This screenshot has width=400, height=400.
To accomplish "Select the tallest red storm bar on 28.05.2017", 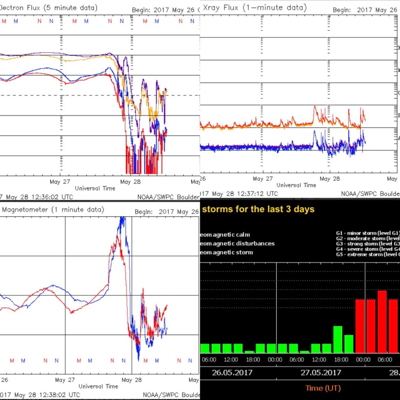I will 382,321.
